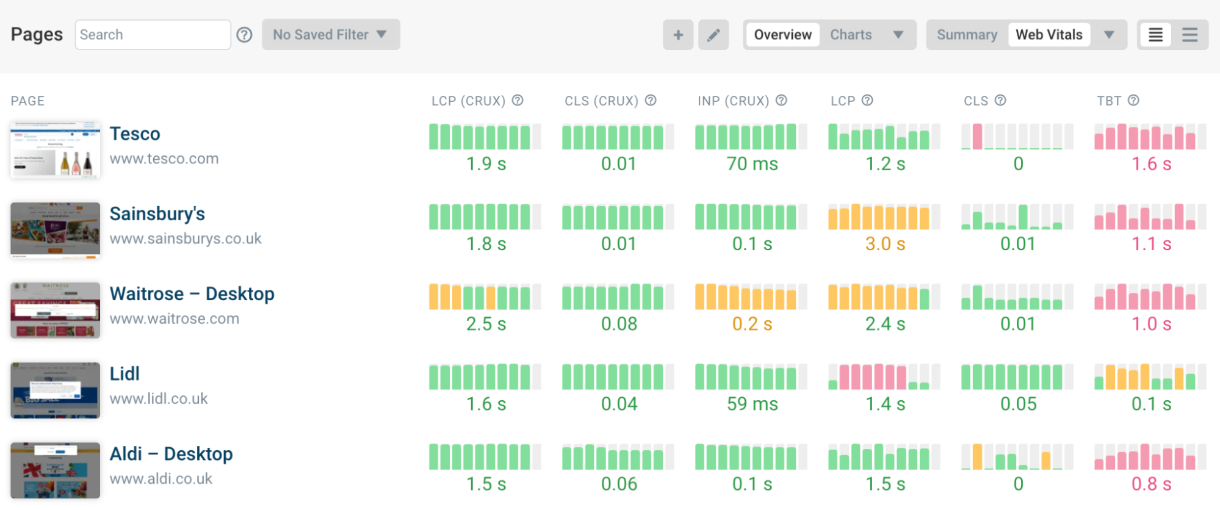This screenshot has height=510, width=1220.
Task: Select the Charts tab
Action: 851,35
